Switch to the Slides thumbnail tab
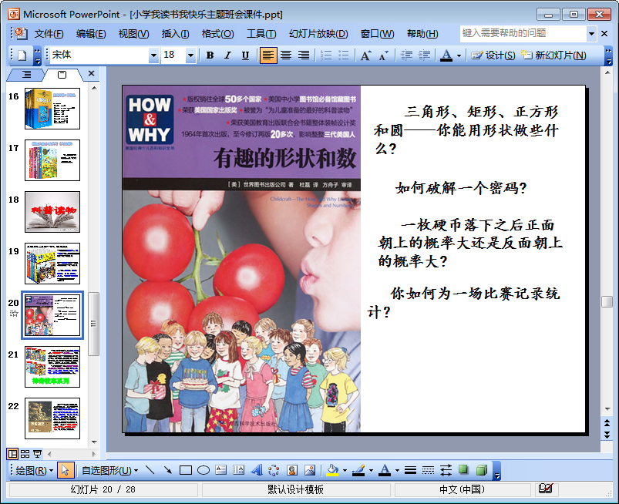The width and height of the screenshot is (619, 504). [x=62, y=74]
